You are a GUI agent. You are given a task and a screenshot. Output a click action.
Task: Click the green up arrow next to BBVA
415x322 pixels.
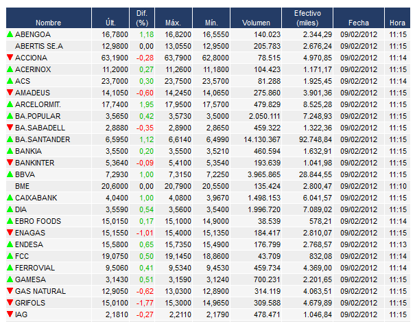point(10,174)
